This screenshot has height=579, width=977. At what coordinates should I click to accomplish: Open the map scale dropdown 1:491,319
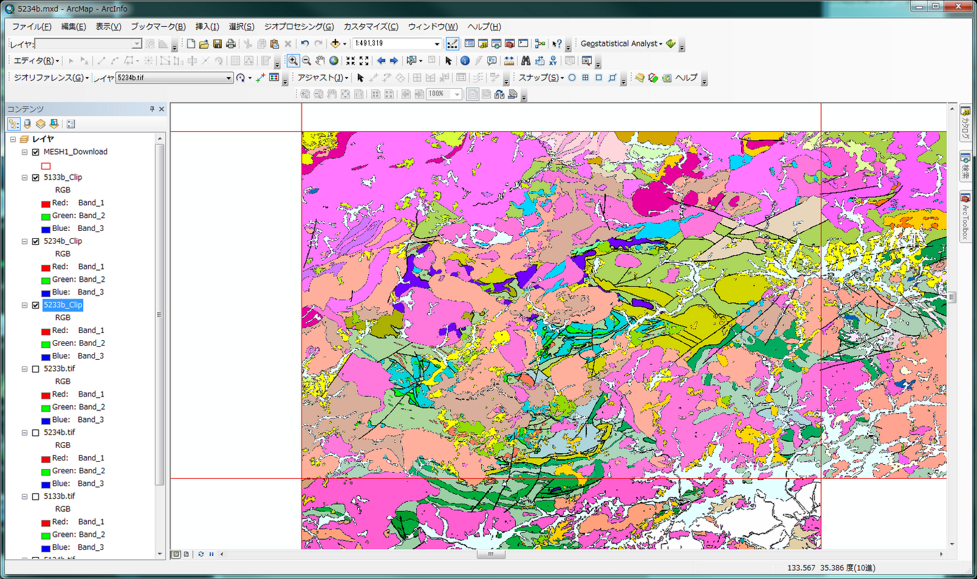coord(437,44)
